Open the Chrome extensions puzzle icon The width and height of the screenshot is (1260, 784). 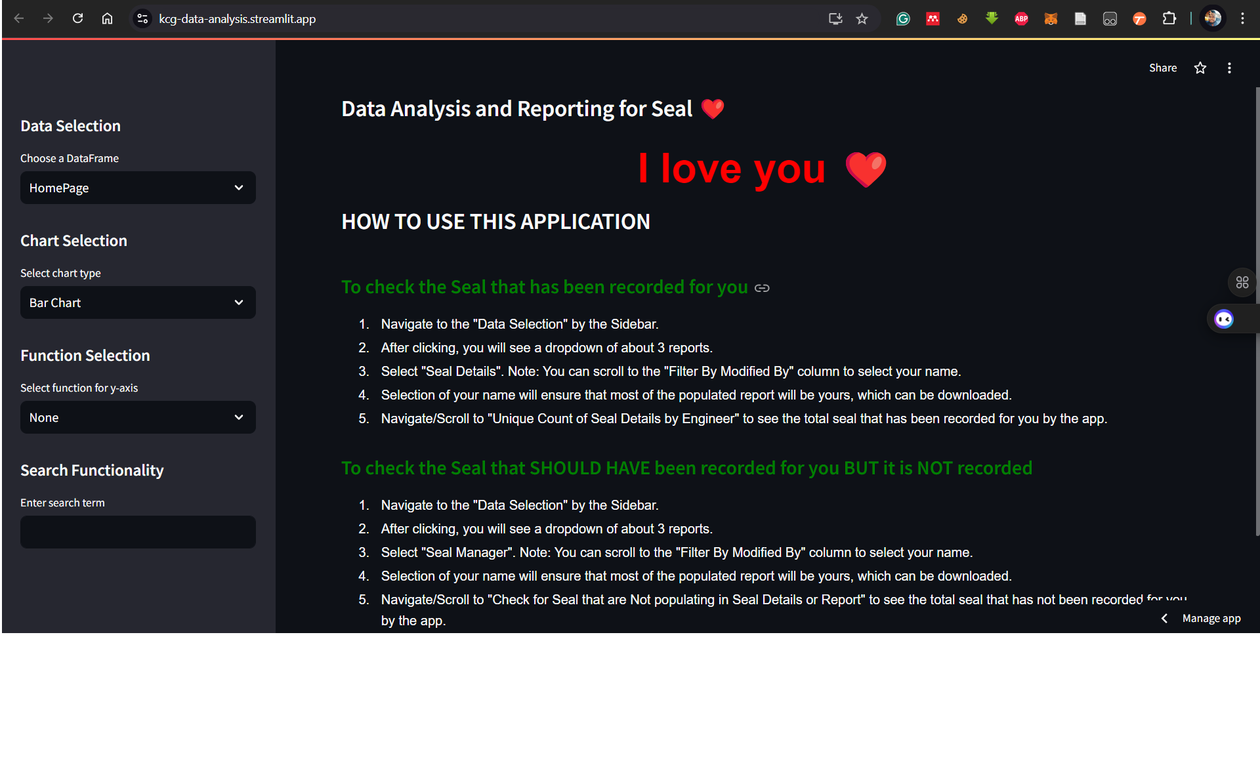[x=1169, y=19]
